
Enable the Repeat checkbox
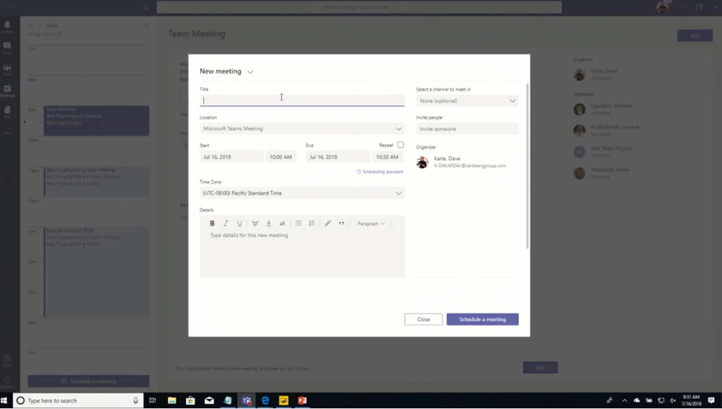tap(400, 145)
